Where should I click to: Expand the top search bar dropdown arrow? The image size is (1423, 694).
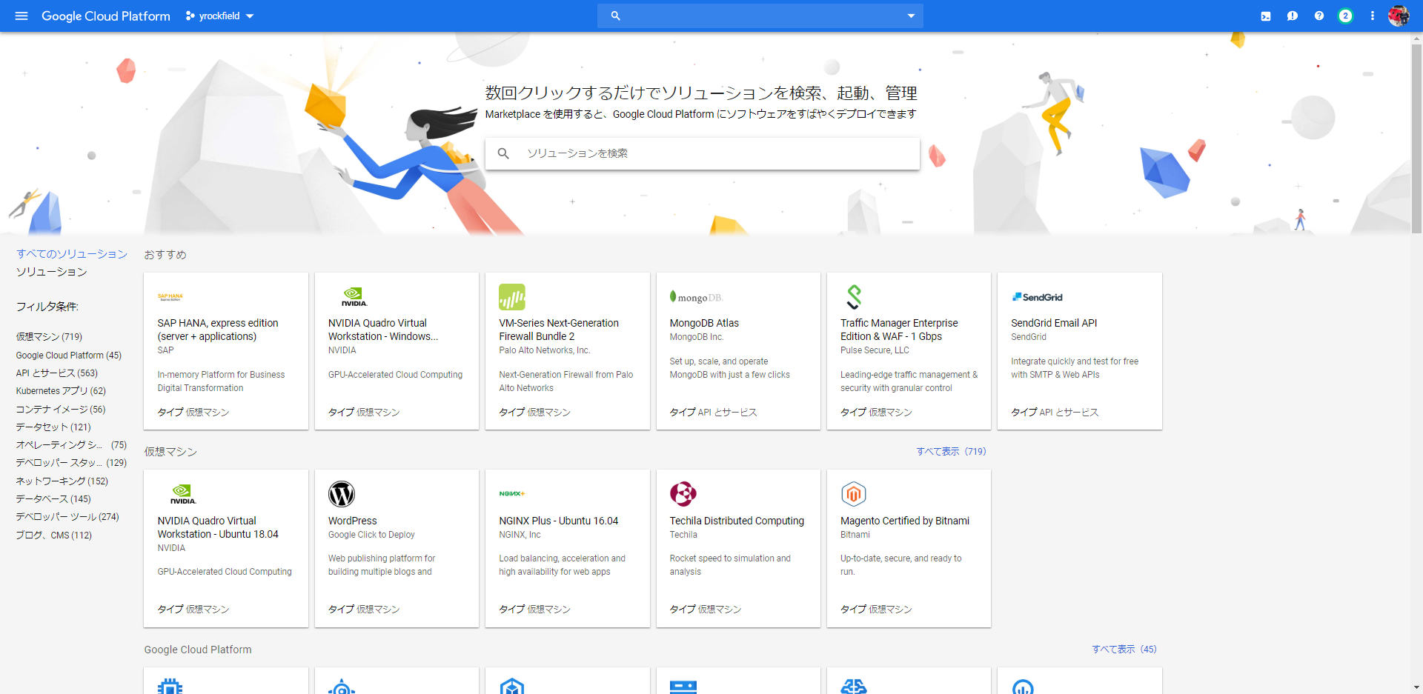click(x=911, y=16)
